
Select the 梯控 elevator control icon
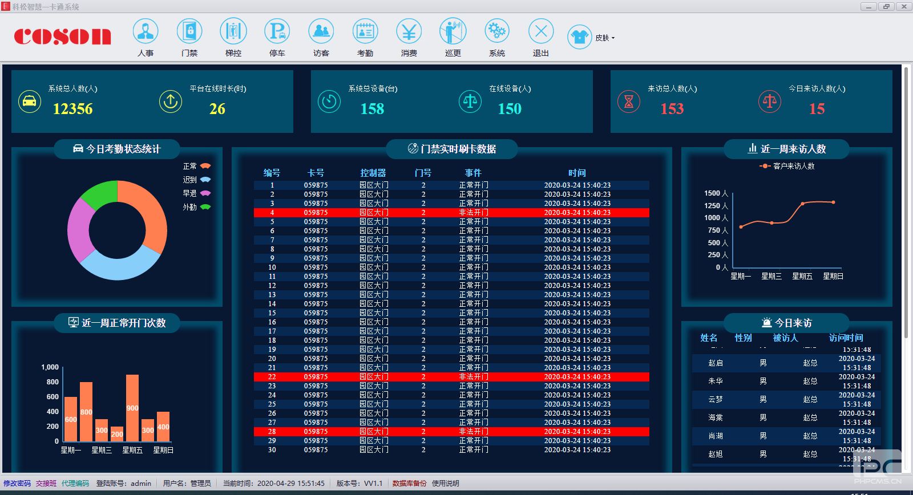point(233,32)
